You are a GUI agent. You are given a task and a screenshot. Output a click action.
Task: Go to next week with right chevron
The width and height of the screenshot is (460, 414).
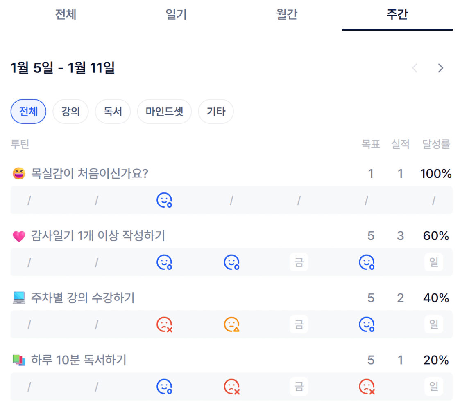[440, 68]
